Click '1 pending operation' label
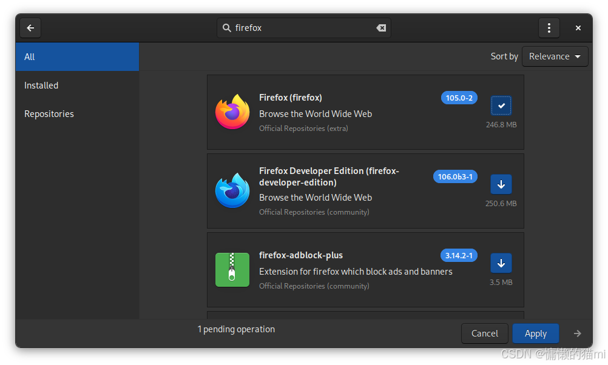 tap(236, 329)
